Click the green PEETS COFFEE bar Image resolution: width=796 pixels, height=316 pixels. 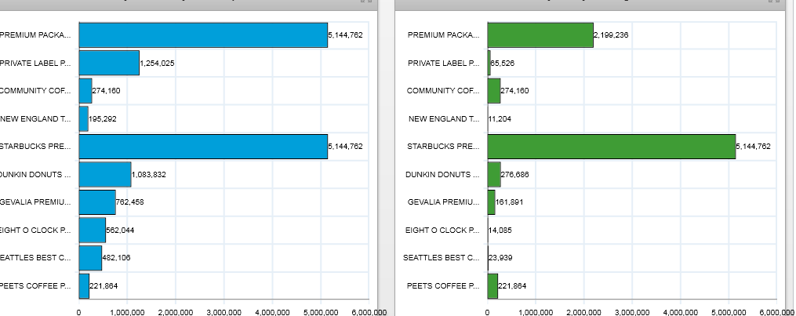[x=493, y=286]
